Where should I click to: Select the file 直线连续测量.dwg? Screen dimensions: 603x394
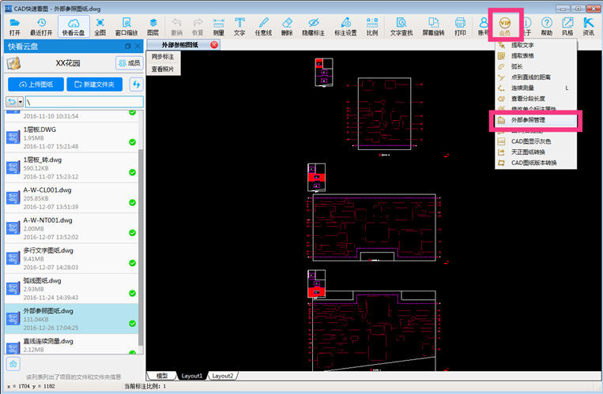[72, 344]
